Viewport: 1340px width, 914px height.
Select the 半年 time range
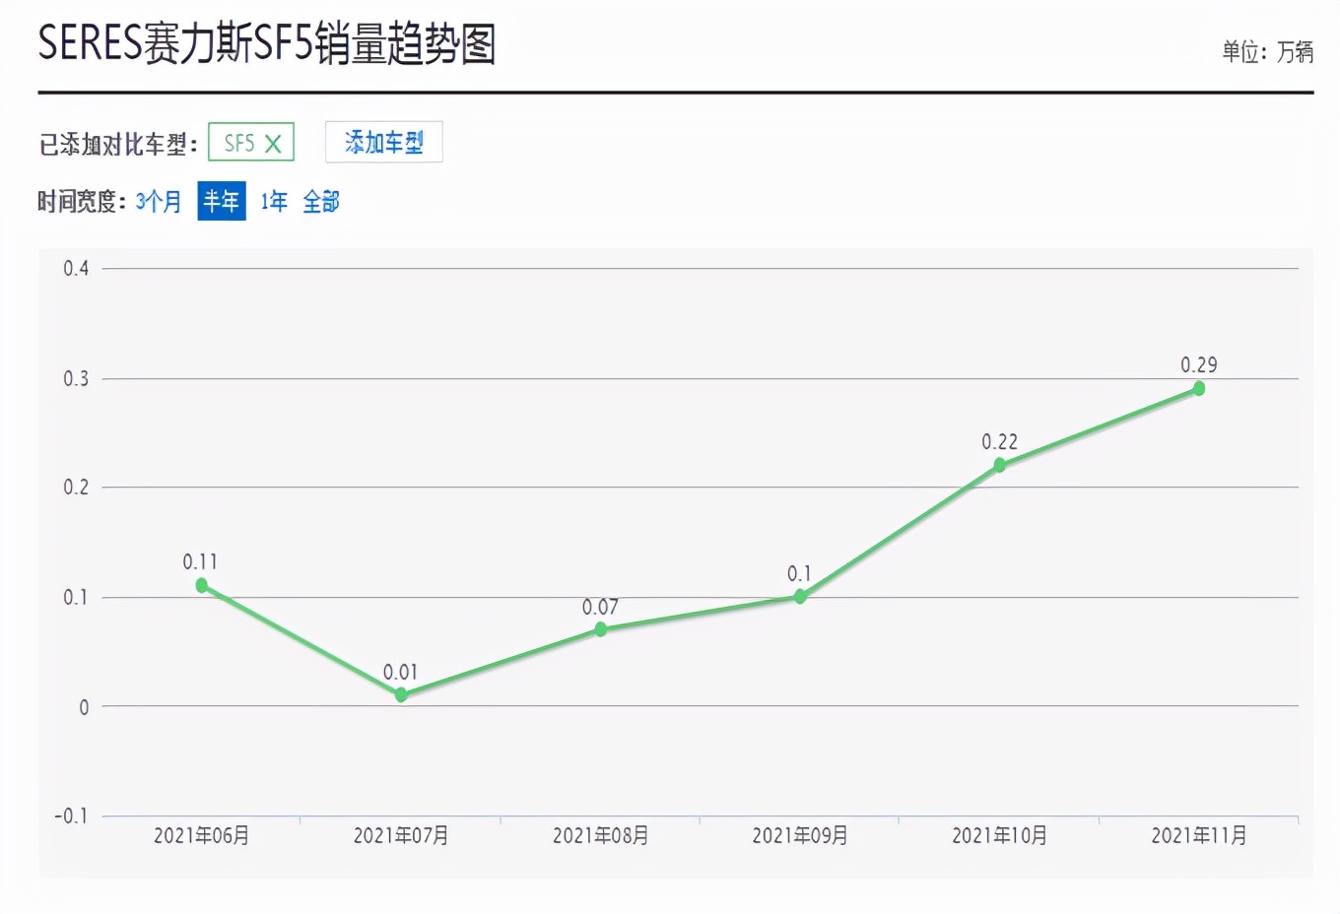[222, 202]
